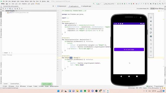Screen dimensions: 166x93
Task: Open Terminal tool window tab
Action: (23, 86)
